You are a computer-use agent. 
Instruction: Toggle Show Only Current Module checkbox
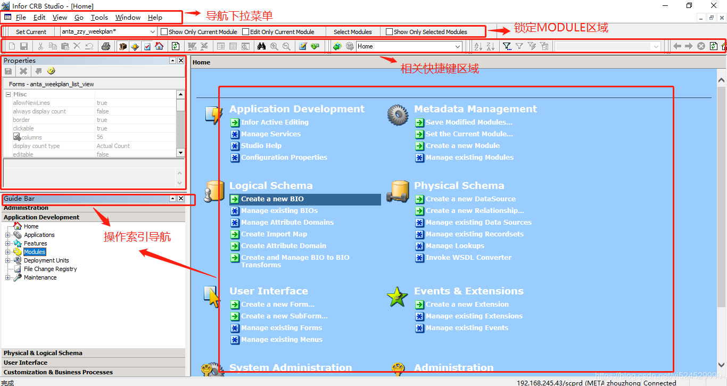pyautogui.click(x=164, y=31)
